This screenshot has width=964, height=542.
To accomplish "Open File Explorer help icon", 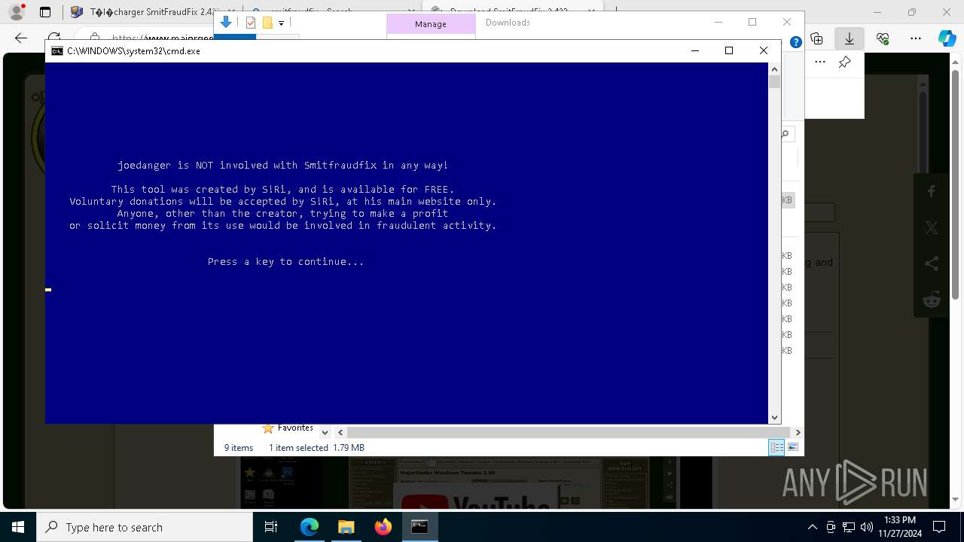I will (x=796, y=43).
